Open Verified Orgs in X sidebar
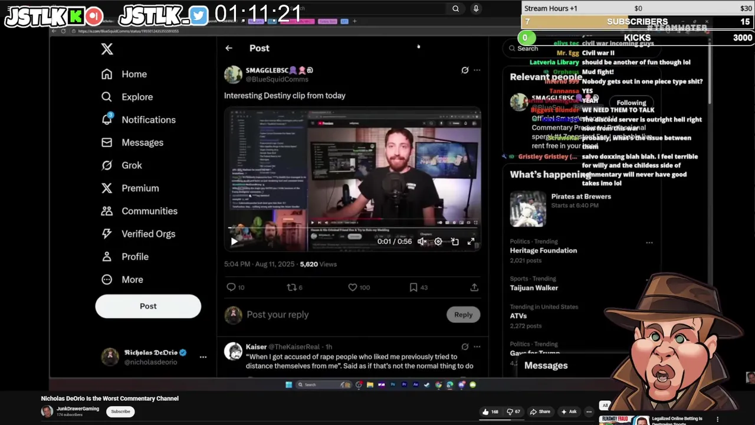Viewport: 755px width, 425px height. pyautogui.click(x=138, y=234)
